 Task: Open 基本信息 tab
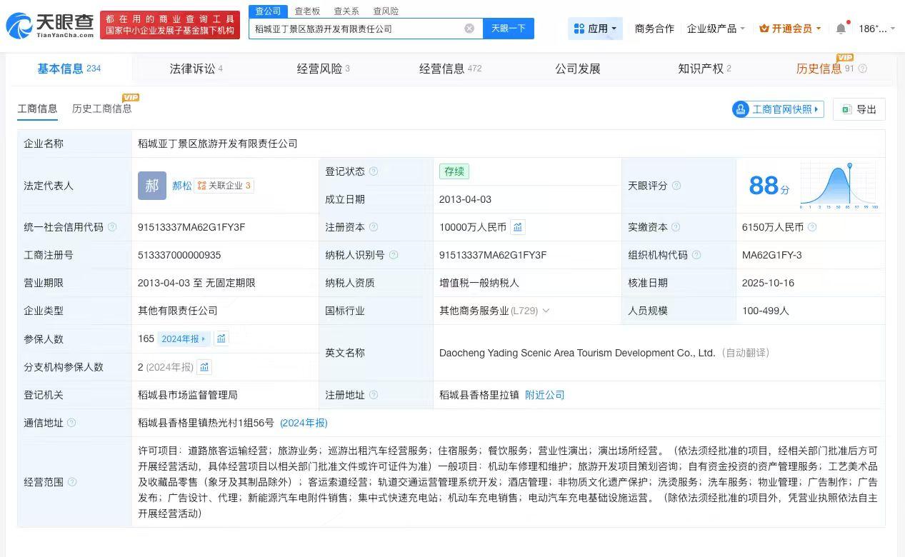[69, 69]
